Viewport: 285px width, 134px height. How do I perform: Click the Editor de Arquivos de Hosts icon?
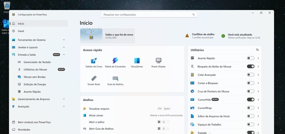click(x=192, y=116)
